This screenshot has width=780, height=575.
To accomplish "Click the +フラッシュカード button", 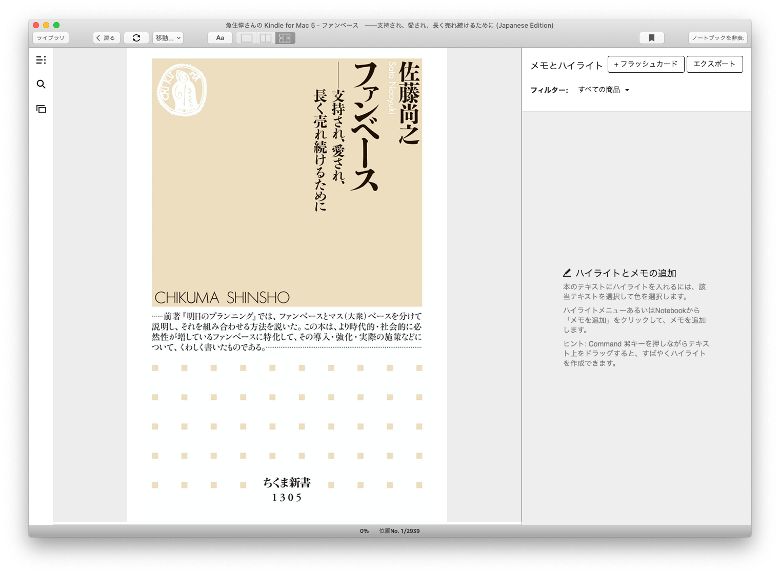I will pos(646,64).
